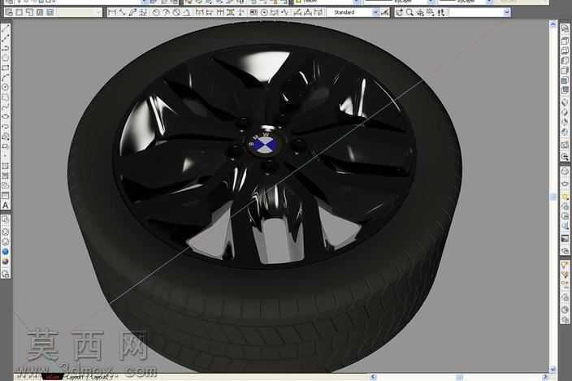Click the vertical scrollbar up arrow
572x381 pixels.
(x=552, y=24)
